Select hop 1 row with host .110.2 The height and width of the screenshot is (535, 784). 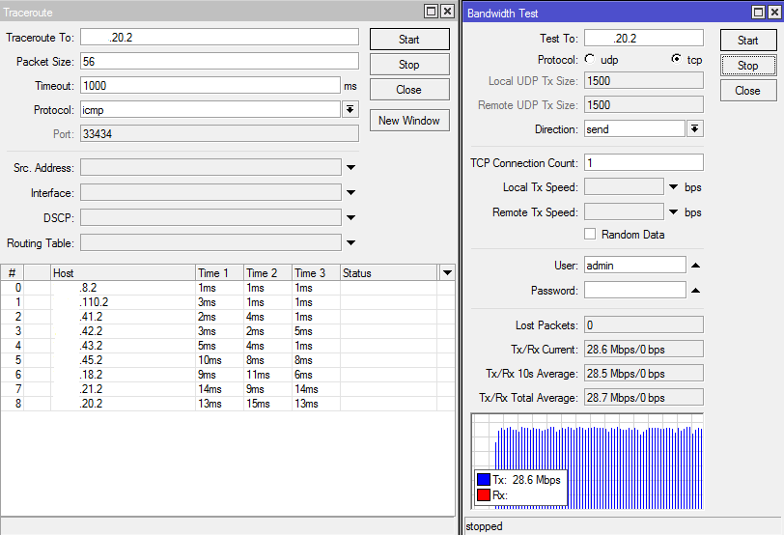tap(228, 302)
